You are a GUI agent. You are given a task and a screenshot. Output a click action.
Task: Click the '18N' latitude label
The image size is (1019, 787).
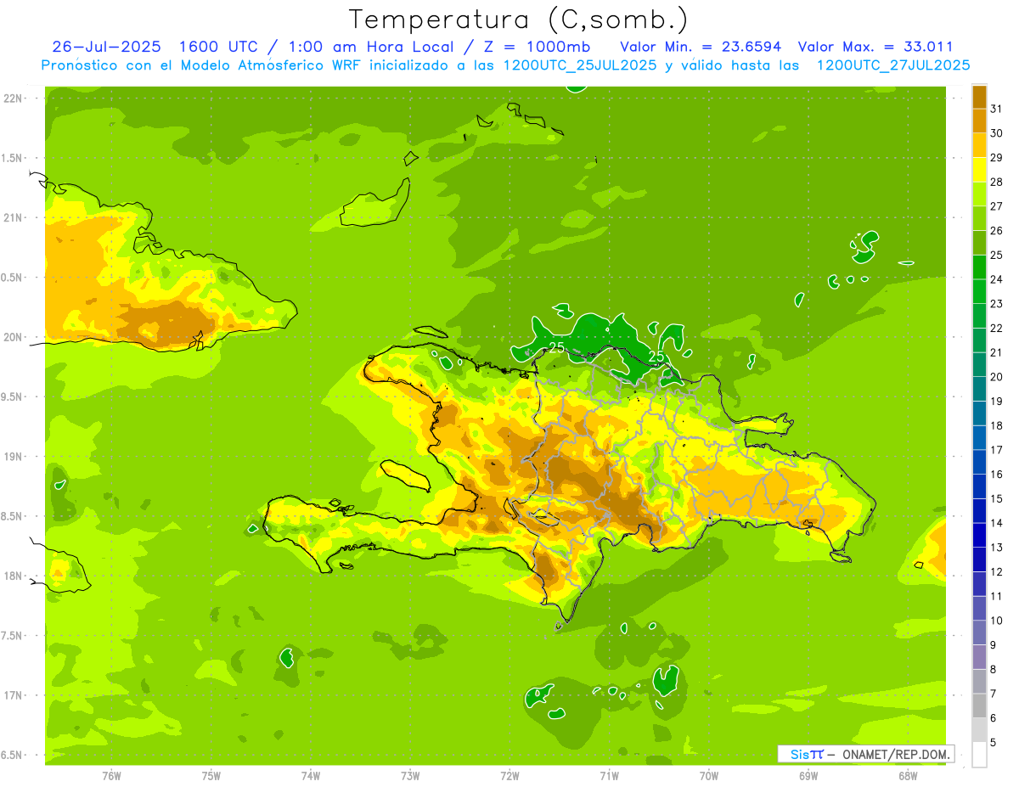click(x=13, y=576)
